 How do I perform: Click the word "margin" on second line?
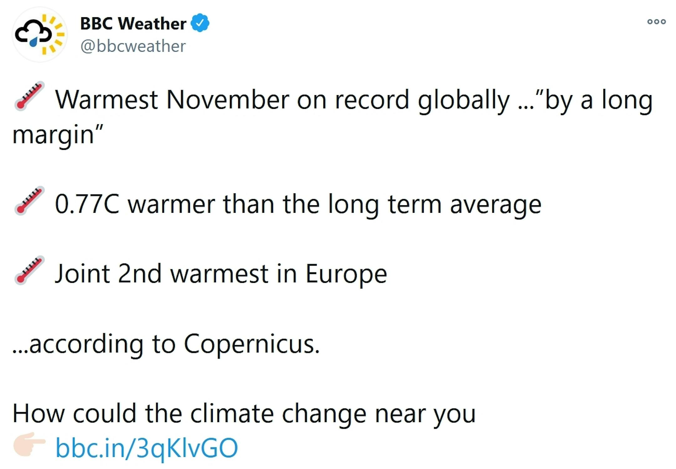[x=53, y=135]
